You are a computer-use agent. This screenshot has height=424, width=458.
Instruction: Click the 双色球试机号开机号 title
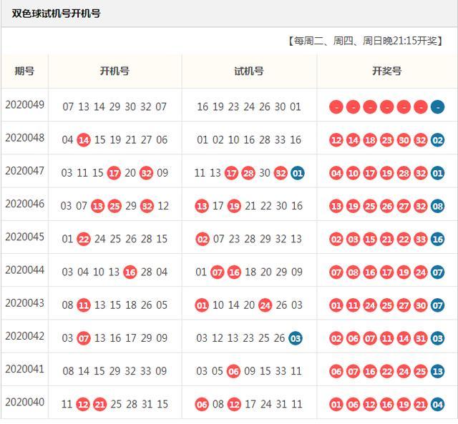(x=56, y=14)
